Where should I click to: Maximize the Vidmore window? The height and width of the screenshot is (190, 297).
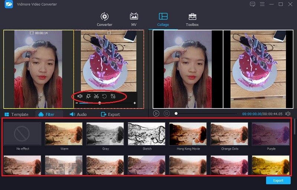[281, 4]
